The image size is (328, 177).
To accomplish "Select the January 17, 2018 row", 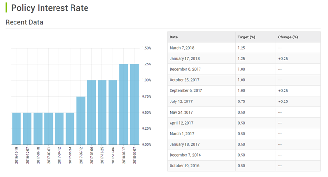I will point(244,59).
